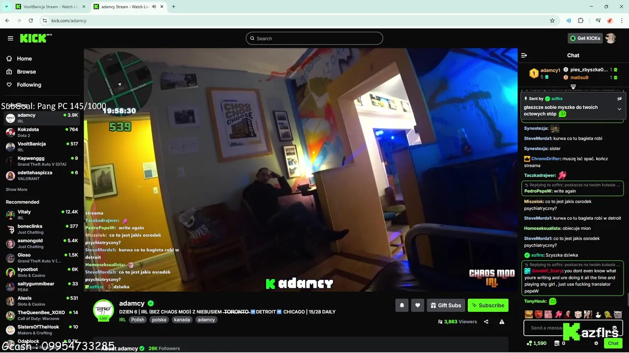Open VooltBanicja channel in sidebar
The height and width of the screenshot is (353, 629).
[x=42, y=147]
